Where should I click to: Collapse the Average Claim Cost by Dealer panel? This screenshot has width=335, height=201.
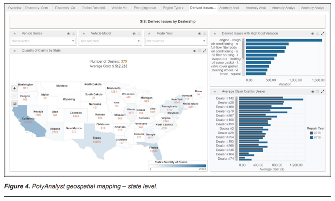[215, 91]
